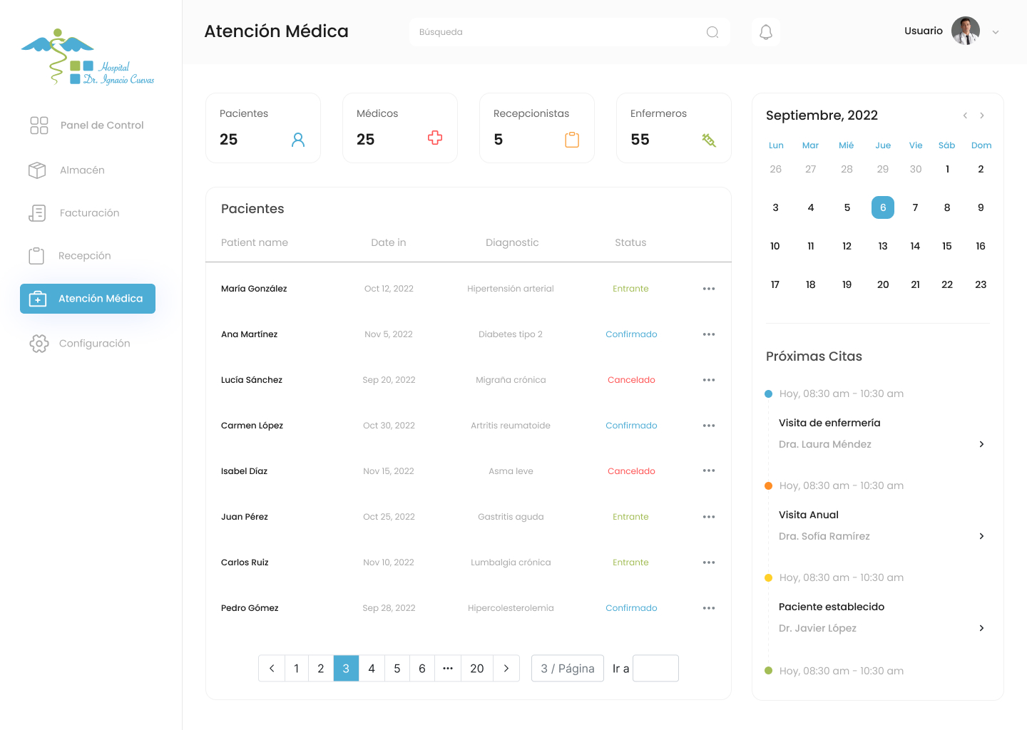This screenshot has width=1027, height=730.
Task: Click the Pacientes person icon
Action: 298,140
